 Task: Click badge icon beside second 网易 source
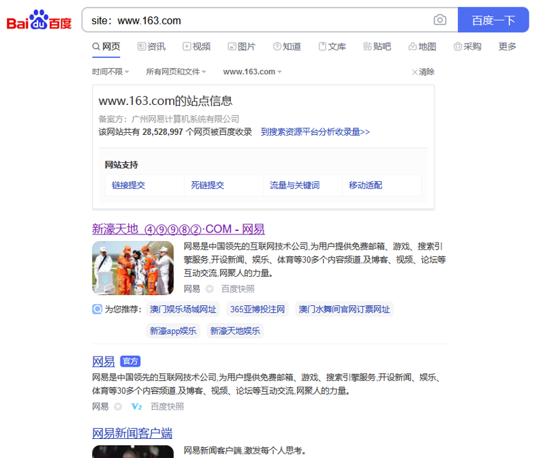pyautogui.click(x=118, y=406)
